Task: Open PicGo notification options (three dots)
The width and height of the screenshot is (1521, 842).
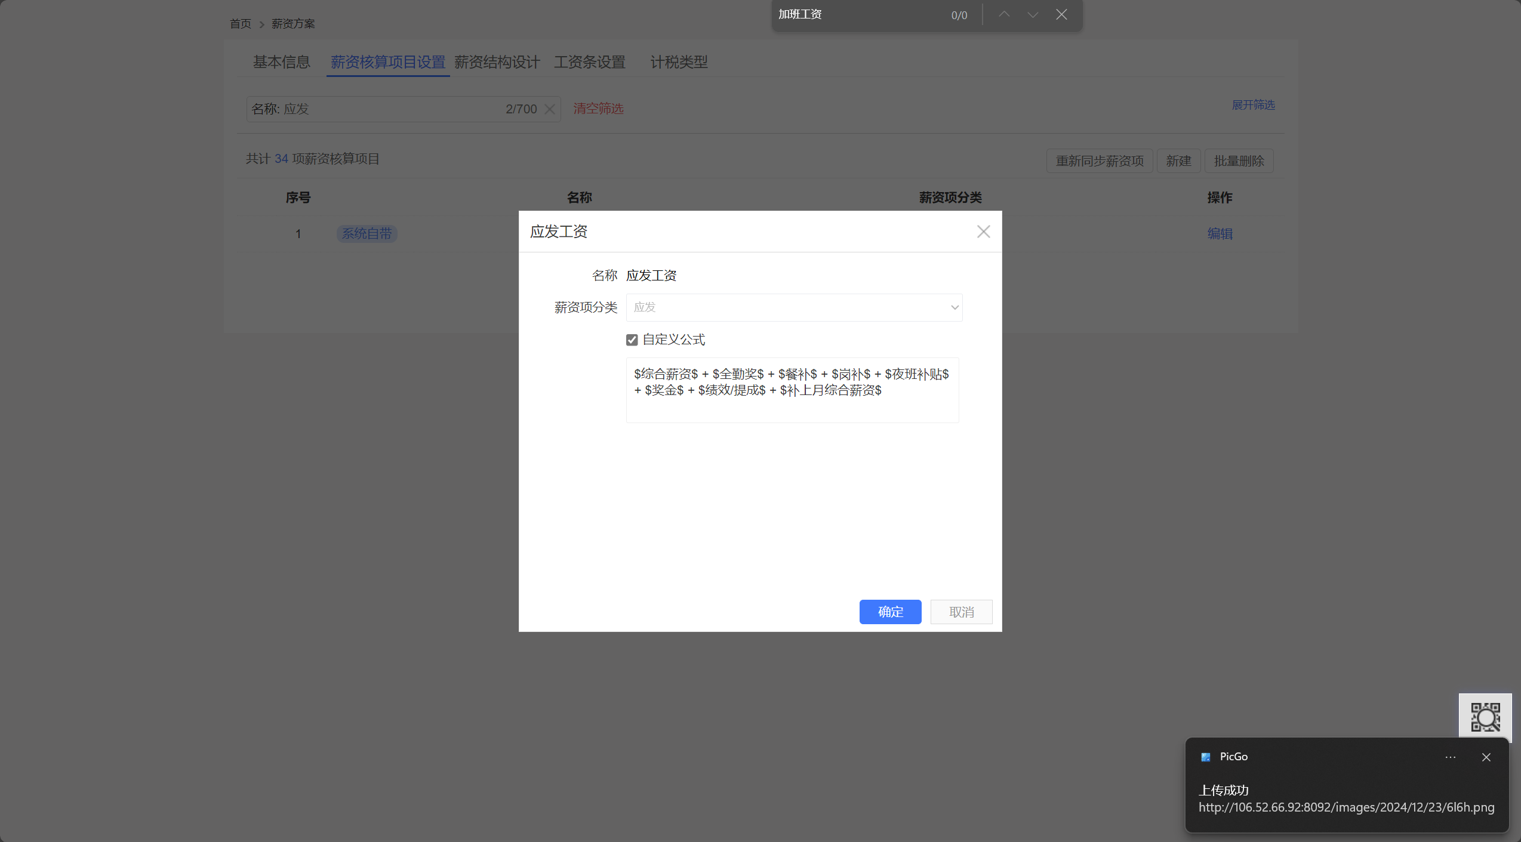Action: click(x=1451, y=757)
